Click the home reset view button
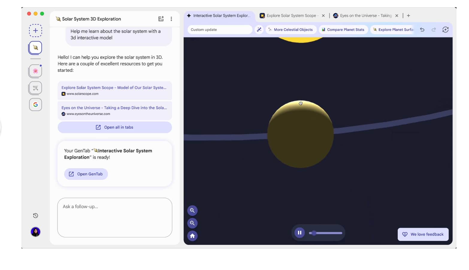Image resolution: width=469 pixels, height=270 pixels. 192,236
